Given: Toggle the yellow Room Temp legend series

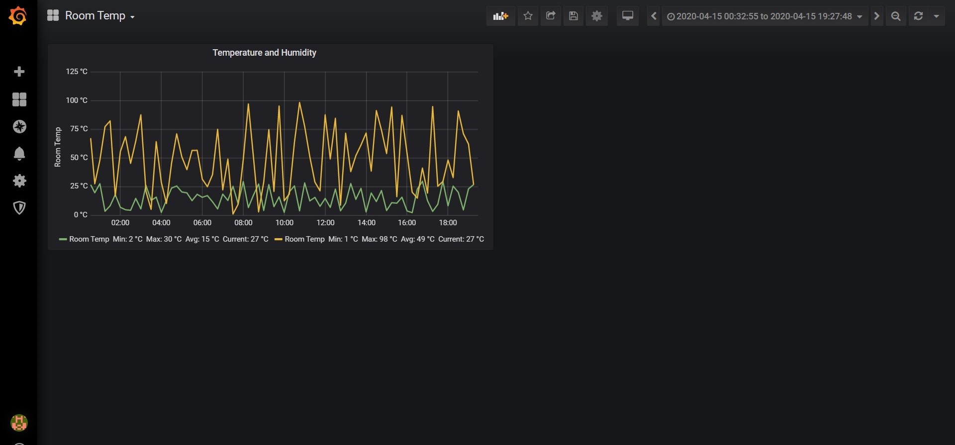Looking at the screenshot, I should 304,239.
